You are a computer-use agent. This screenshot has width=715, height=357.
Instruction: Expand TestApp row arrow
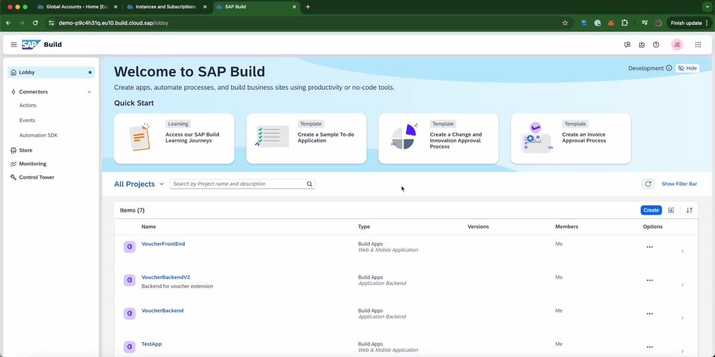click(682, 351)
